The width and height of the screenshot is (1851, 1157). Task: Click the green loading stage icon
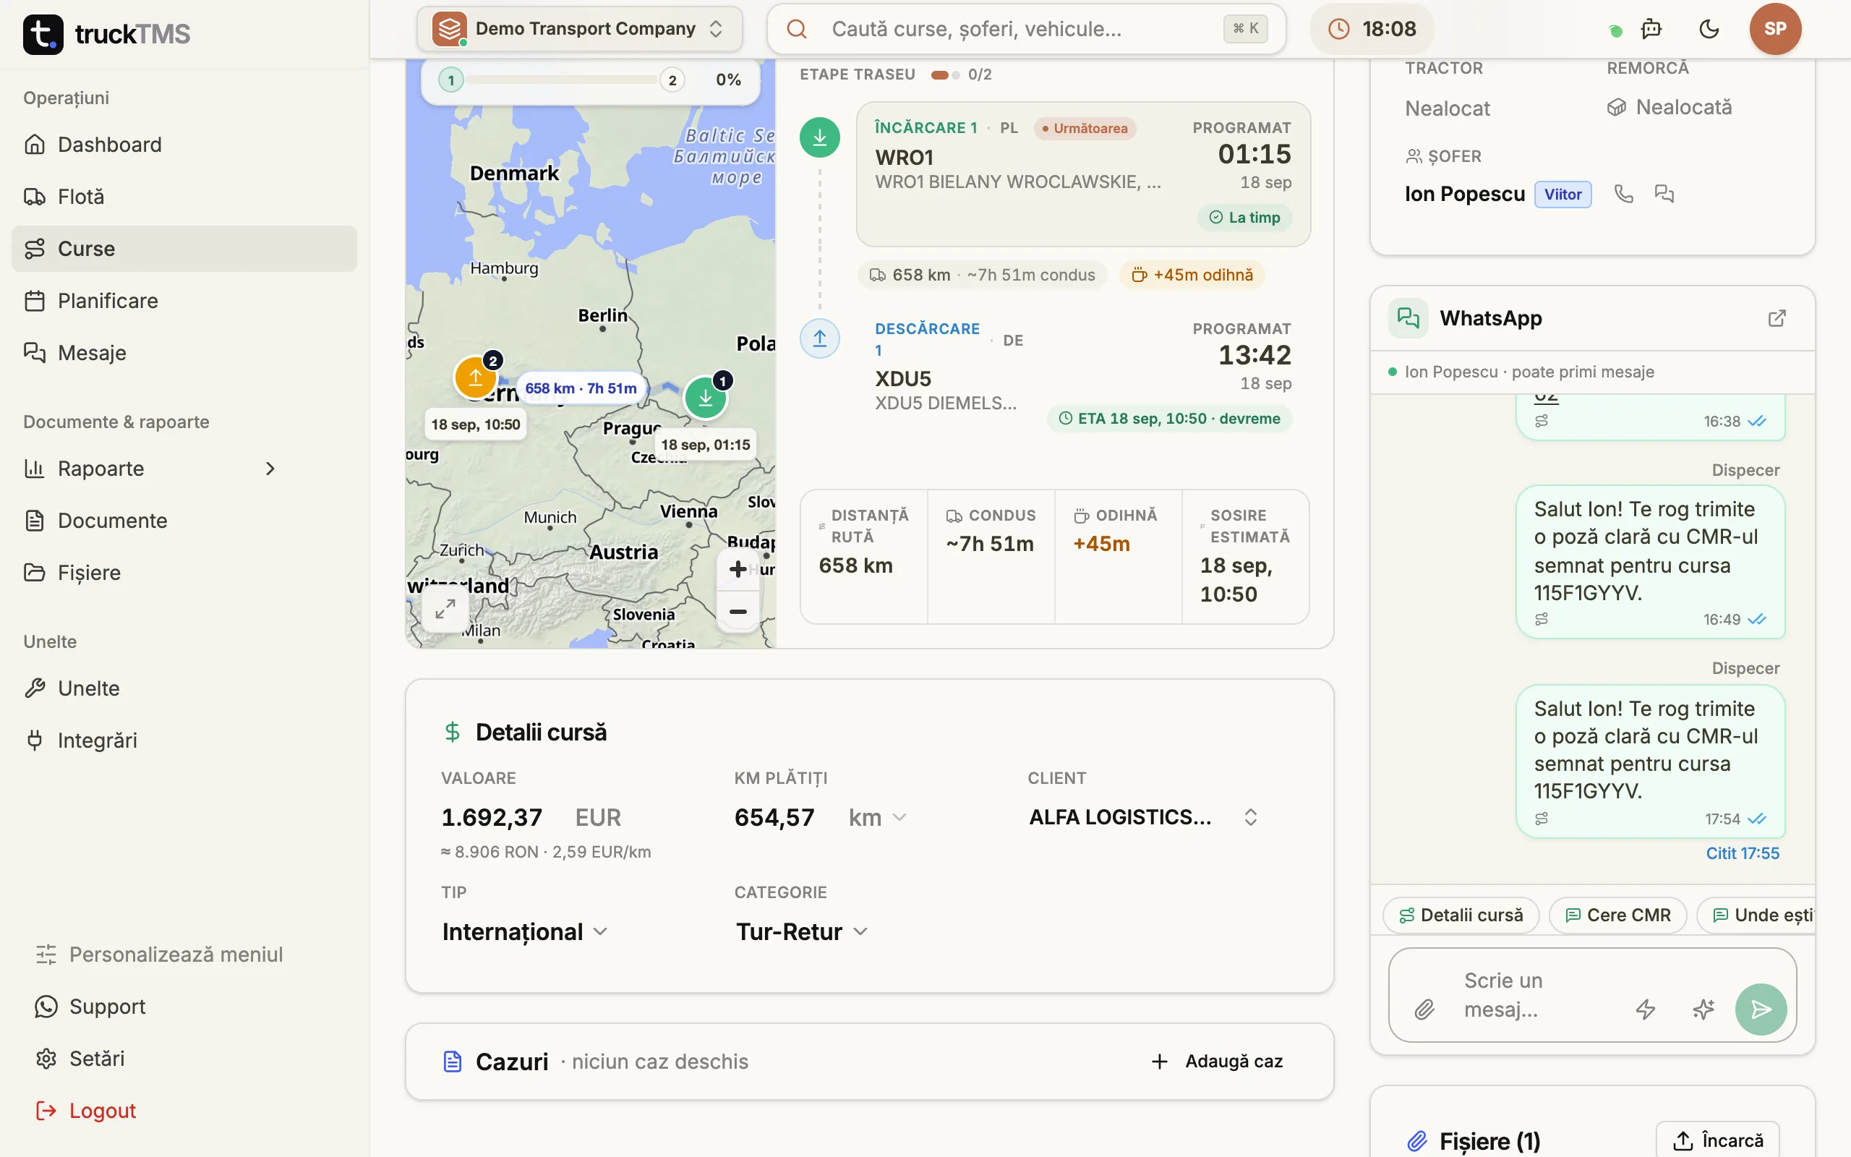(820, 137)
